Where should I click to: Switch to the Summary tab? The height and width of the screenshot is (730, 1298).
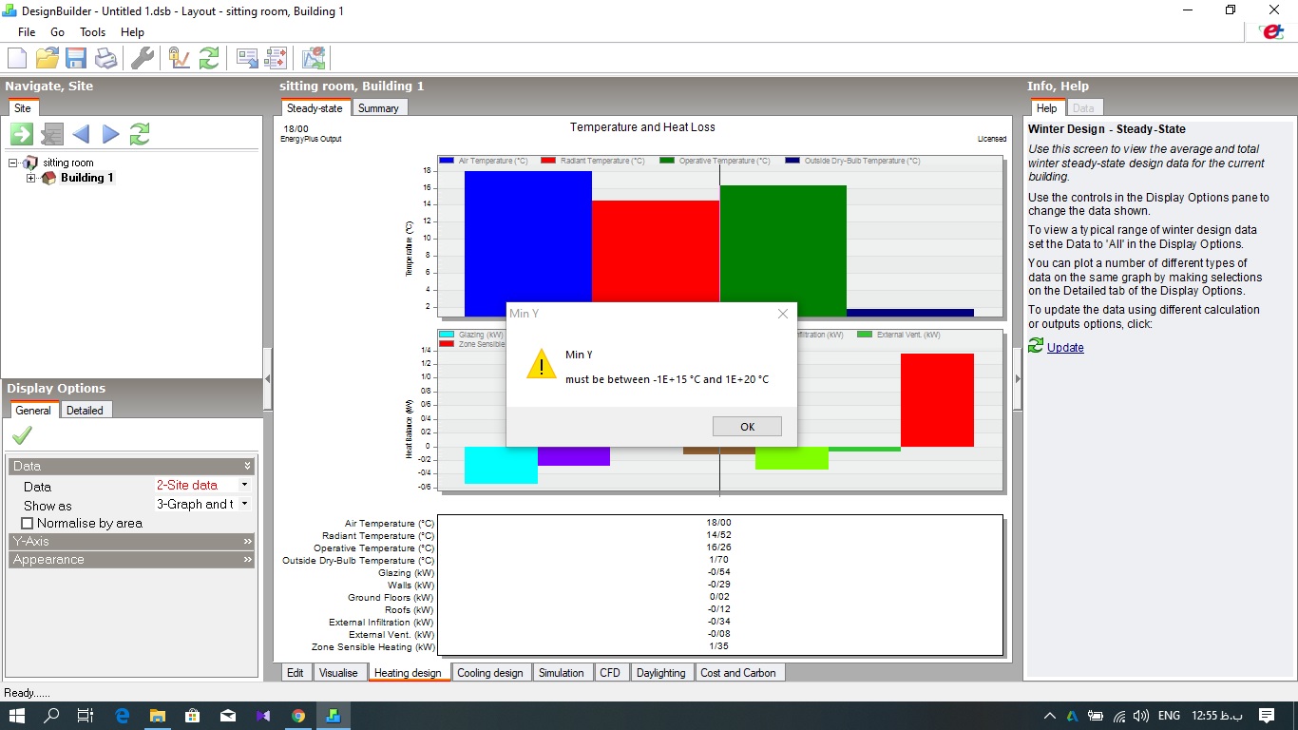click(x=378, y=108)
